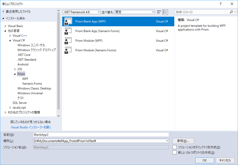
Task: Click the Prism Module (WPF) template icon
Action: click(68, 41)
